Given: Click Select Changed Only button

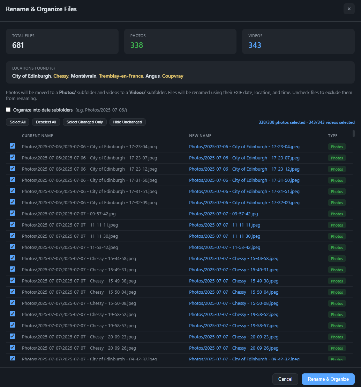Looking at the screenshot, I should 85,122.
